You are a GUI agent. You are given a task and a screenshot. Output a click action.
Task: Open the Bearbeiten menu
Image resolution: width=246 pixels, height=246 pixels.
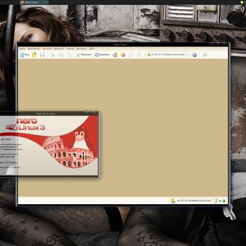34,49
